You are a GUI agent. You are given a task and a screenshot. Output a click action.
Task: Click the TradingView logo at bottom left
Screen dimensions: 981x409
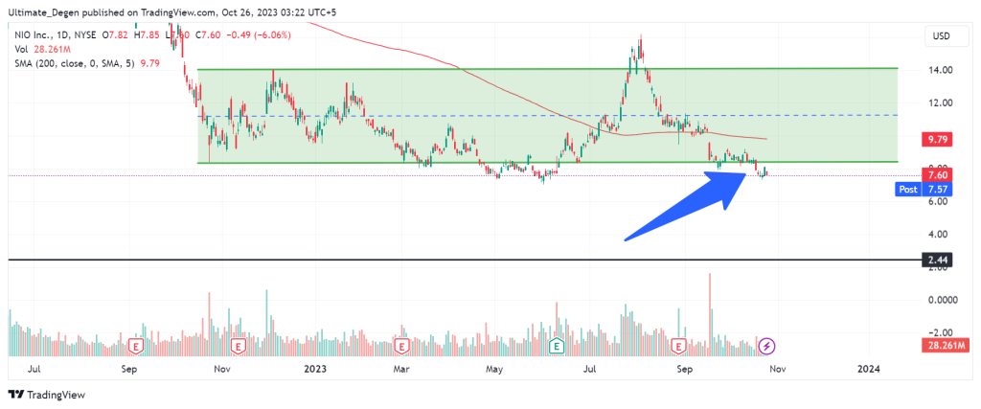click(46, 396)
